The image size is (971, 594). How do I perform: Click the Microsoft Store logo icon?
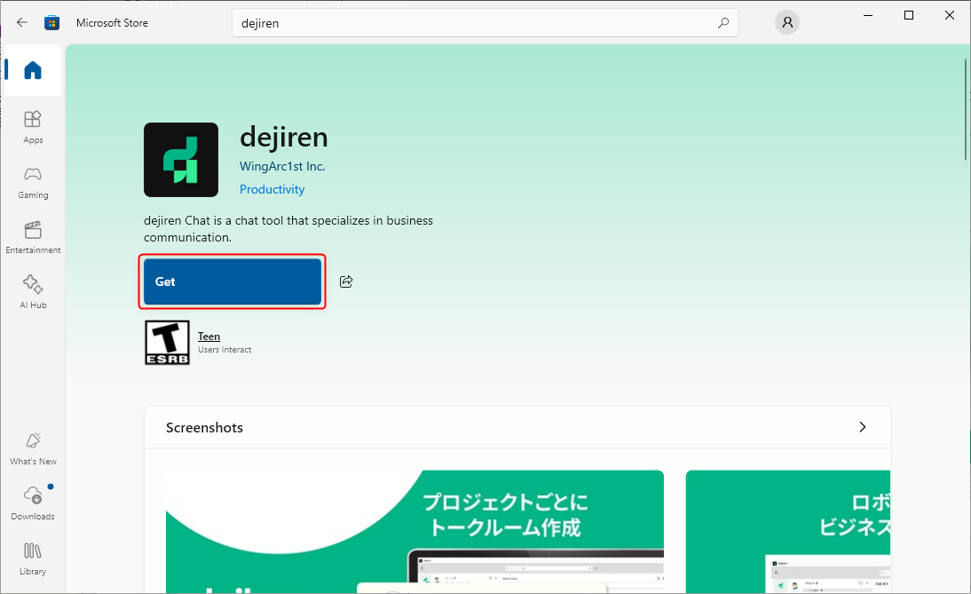[52, 23]
